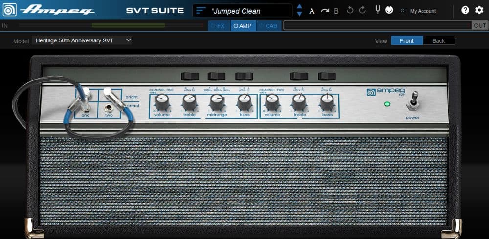489x239 pixels.
Task: Switch to the AMP section tab
Action: 243,26
